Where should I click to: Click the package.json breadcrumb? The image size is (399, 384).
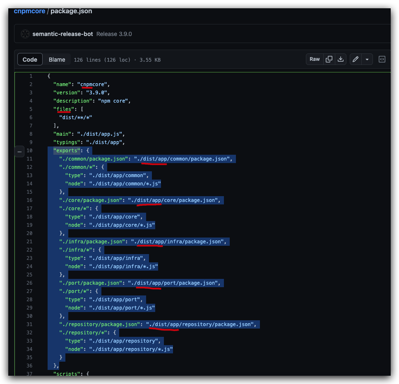pos(71,11)
